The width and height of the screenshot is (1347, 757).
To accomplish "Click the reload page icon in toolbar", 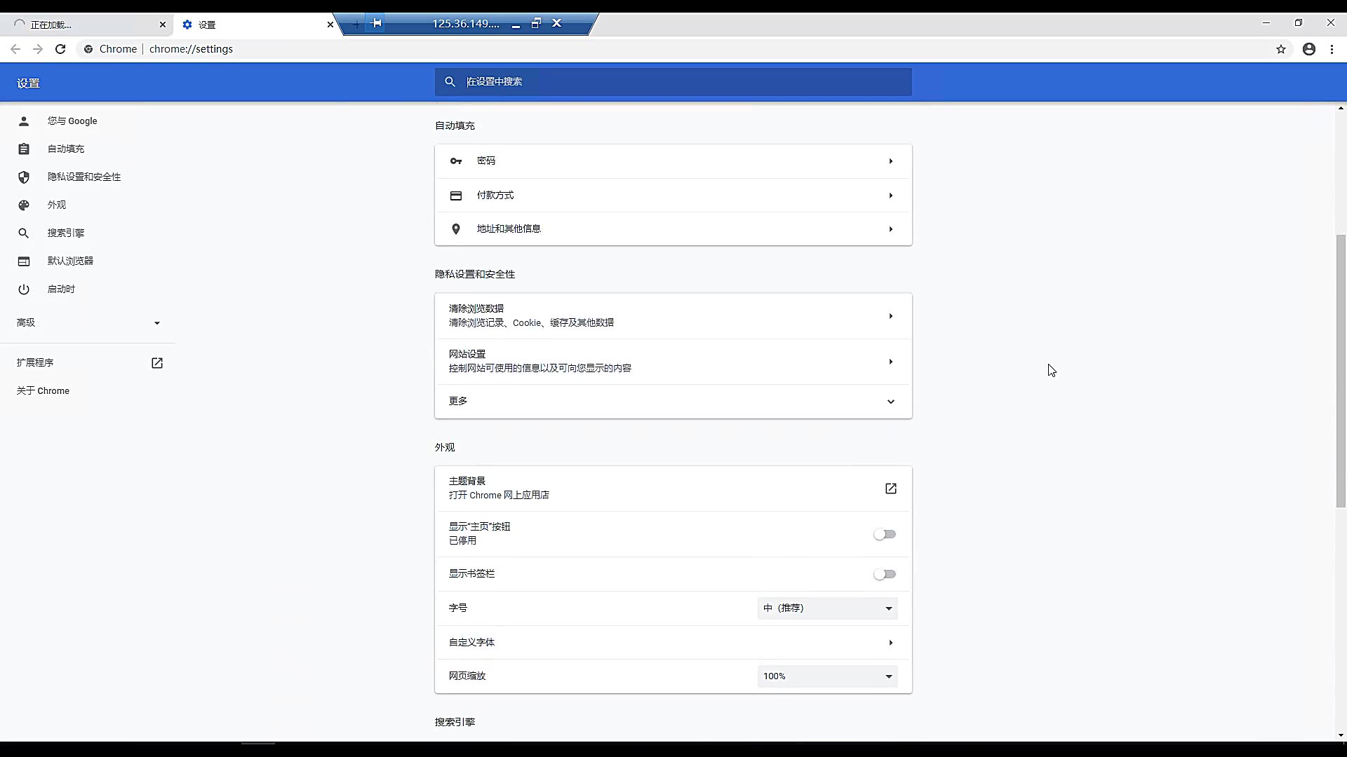I will coord(60,49).
